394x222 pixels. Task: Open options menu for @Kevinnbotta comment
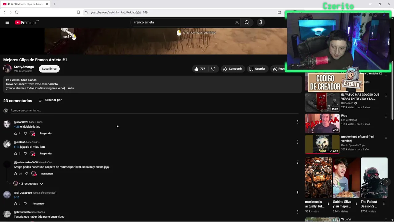click(x=298, y=212)
